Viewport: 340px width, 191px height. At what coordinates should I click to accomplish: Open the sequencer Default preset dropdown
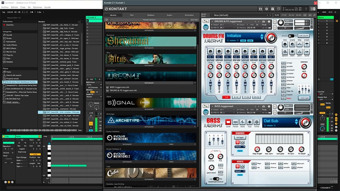(240, 147)
